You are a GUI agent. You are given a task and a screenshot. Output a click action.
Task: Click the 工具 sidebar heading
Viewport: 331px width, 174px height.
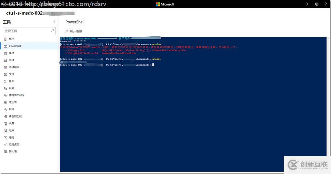click(7, 22)
